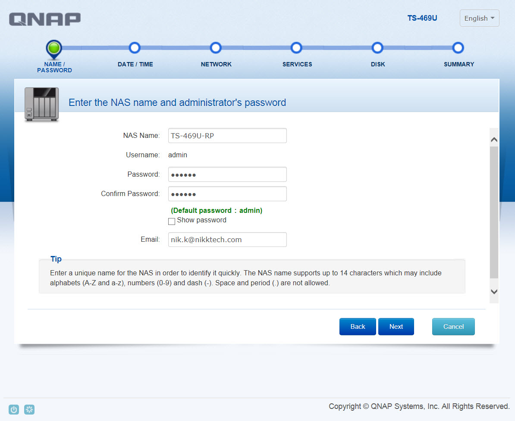
Task: Click the tip text about NAS name rules
Action: click(x=246, y=278)
